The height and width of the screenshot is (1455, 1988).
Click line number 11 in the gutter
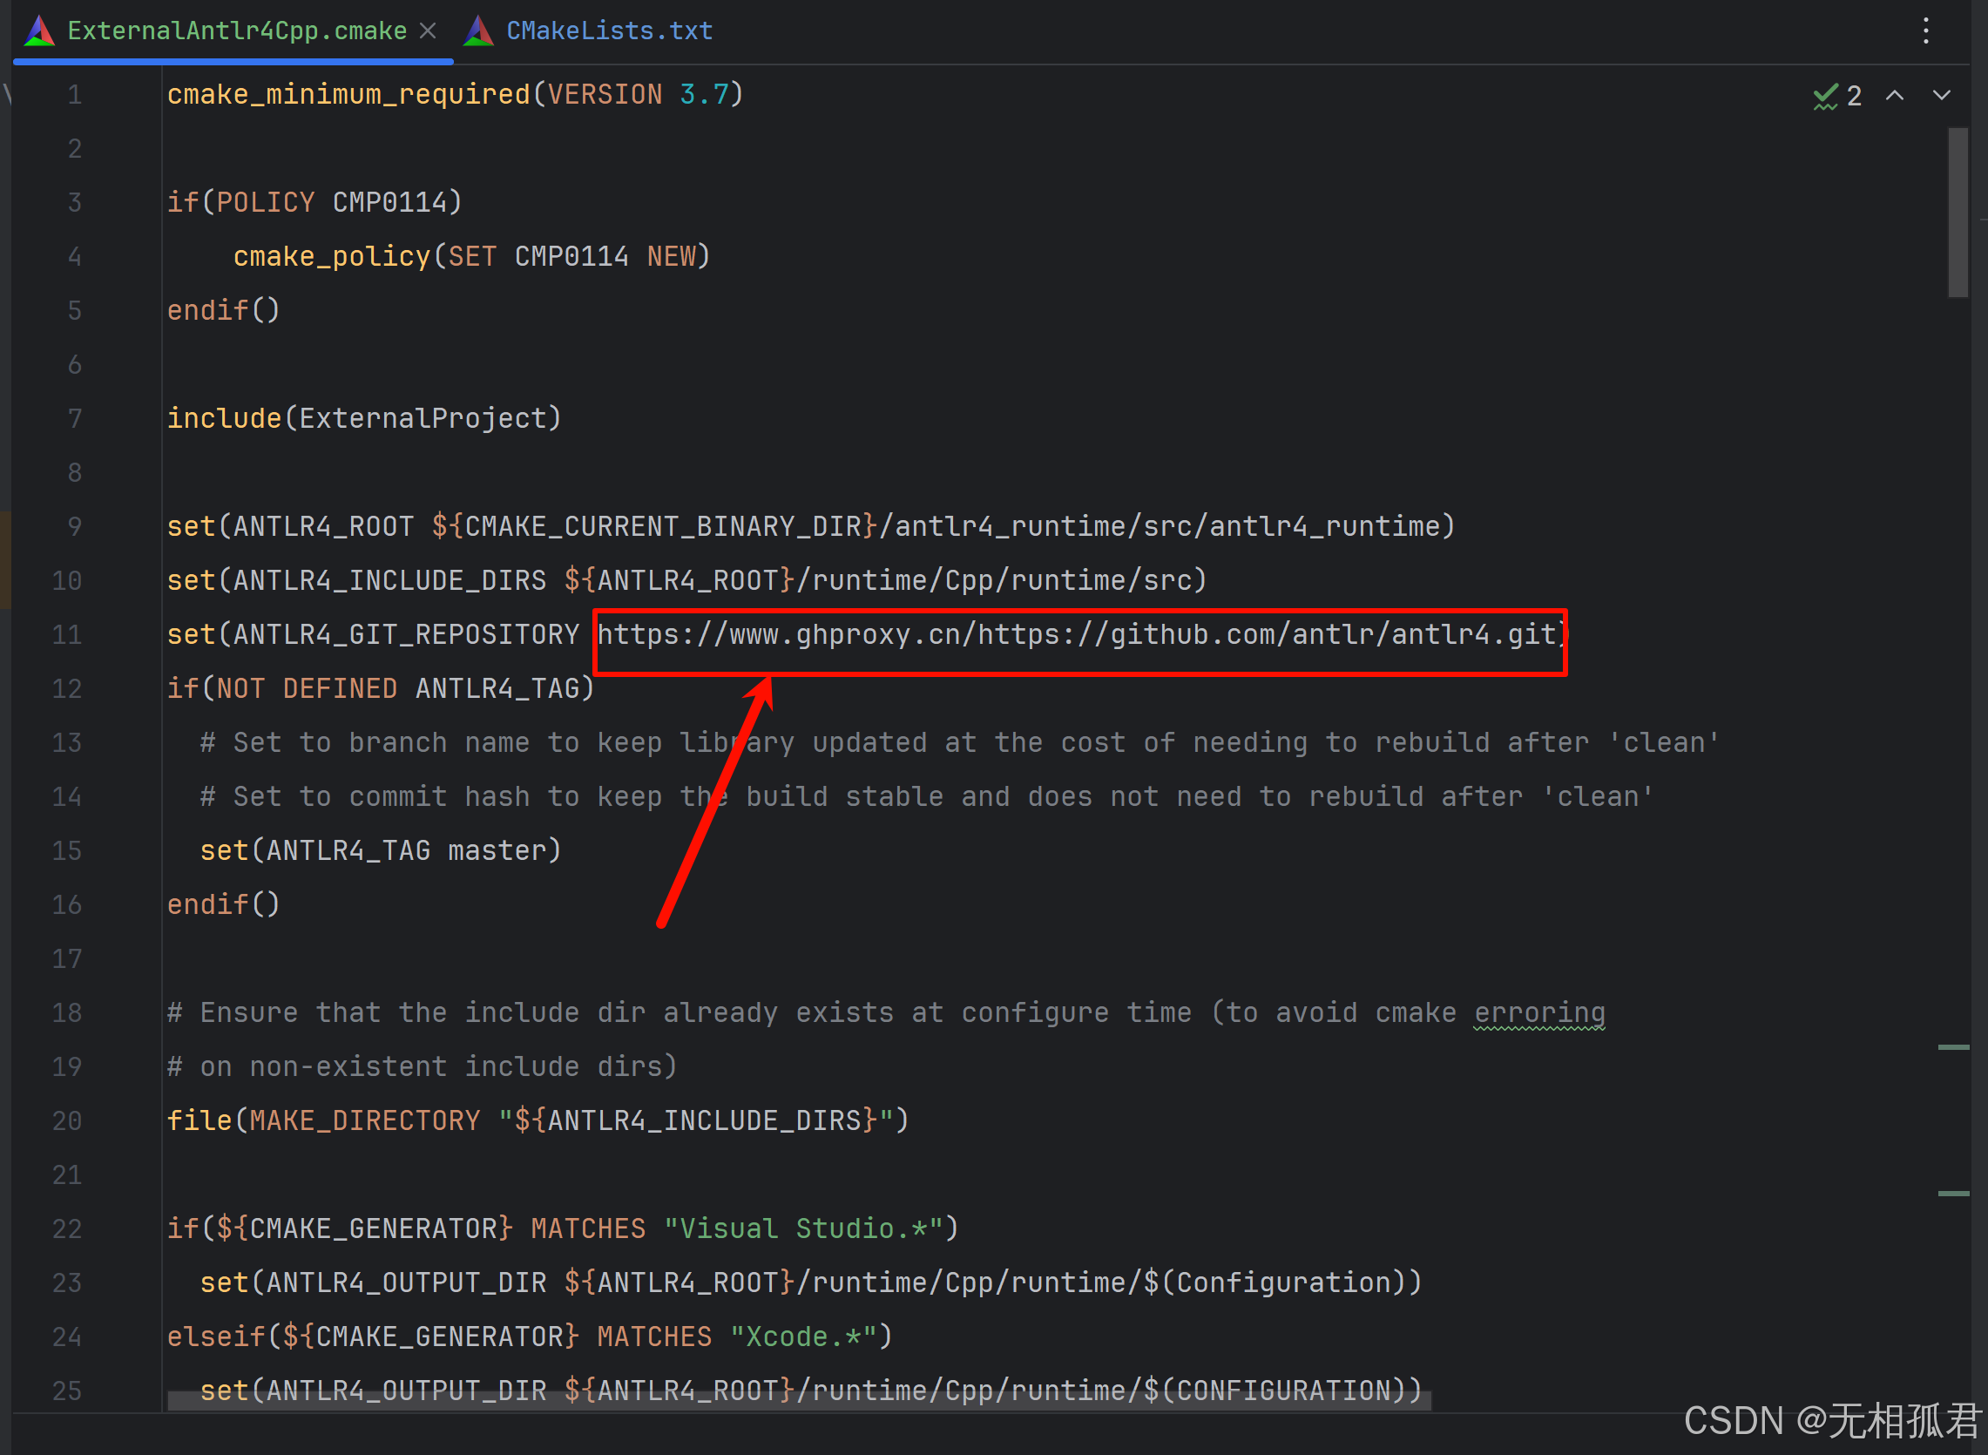(x=66, y=634)
